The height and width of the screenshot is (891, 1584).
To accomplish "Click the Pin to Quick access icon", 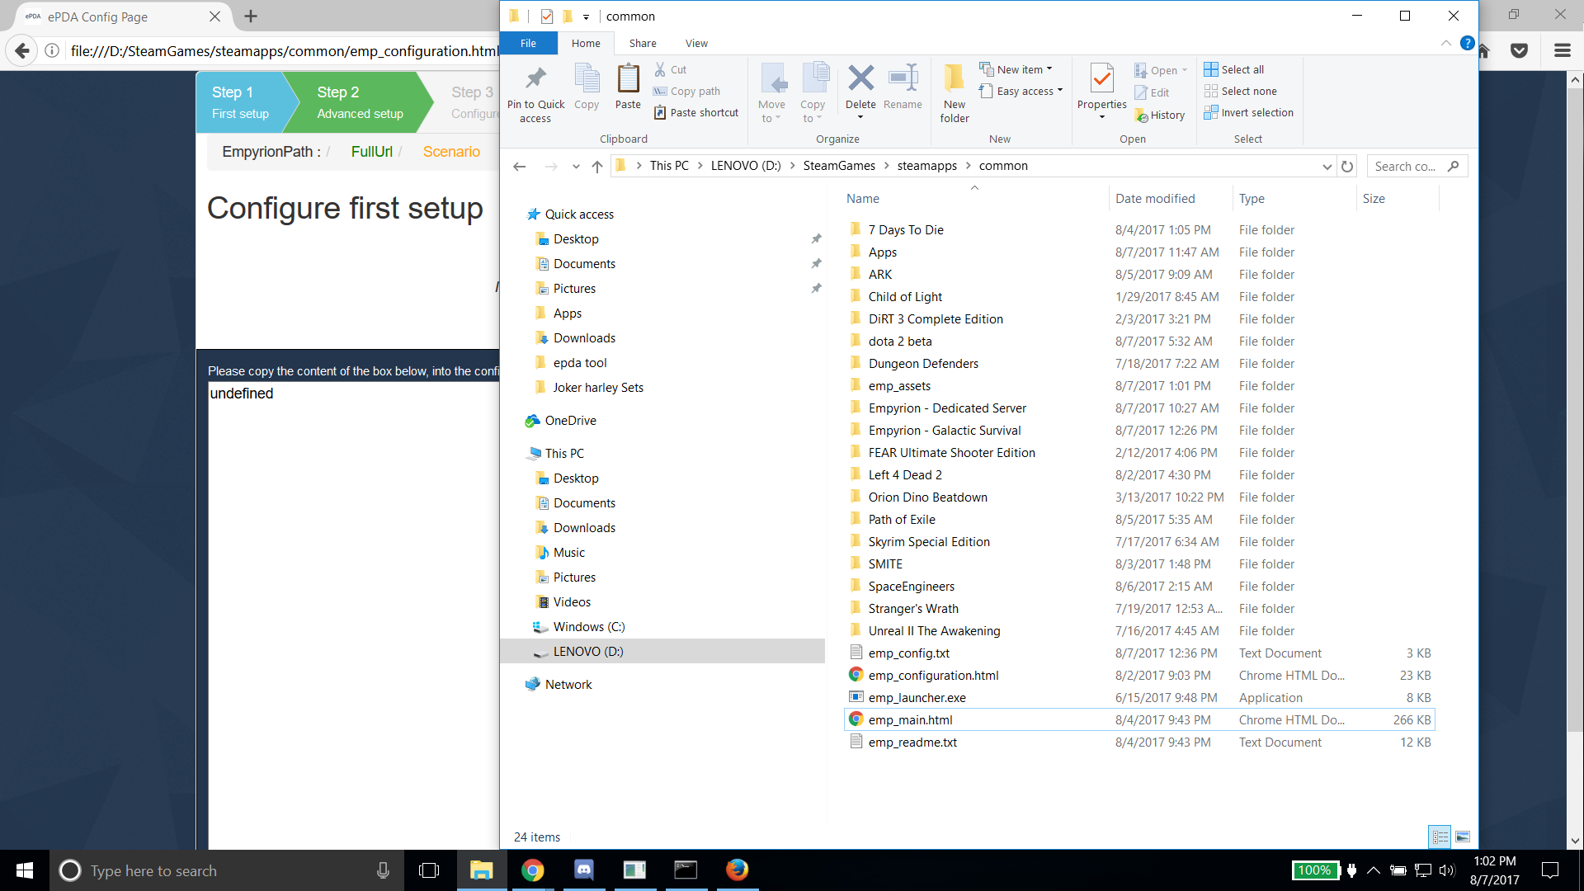I will click(535, 79).
